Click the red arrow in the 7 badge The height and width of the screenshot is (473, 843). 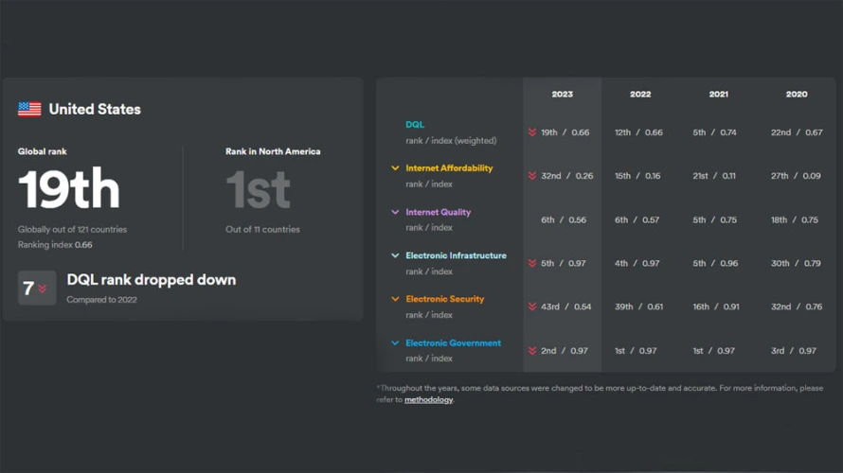(43, 289)
